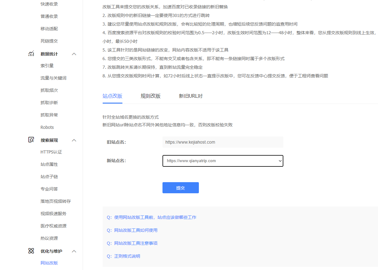Viewport: 378px width, 270px height.
Task: Collapse the 优化与维护 section chevron
Action: coord(74,251)
